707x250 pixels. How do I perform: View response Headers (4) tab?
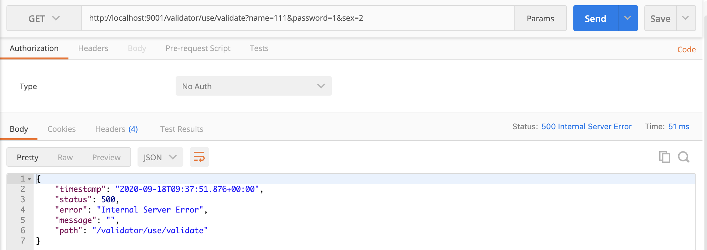pyautogui.click(x=116, y=129)
